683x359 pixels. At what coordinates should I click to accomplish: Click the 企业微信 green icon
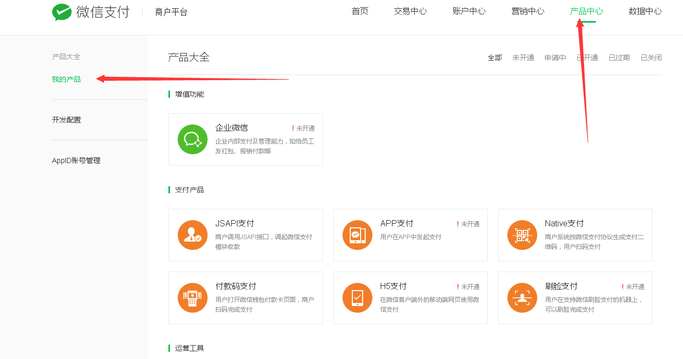pos(193,139)
